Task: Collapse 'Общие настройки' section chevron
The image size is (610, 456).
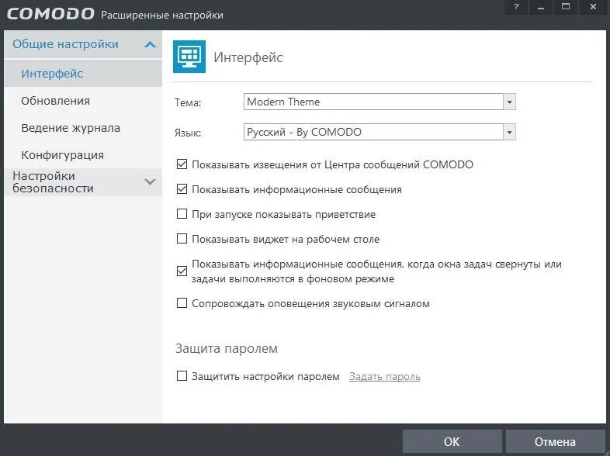Action: [x=150, y=45]
